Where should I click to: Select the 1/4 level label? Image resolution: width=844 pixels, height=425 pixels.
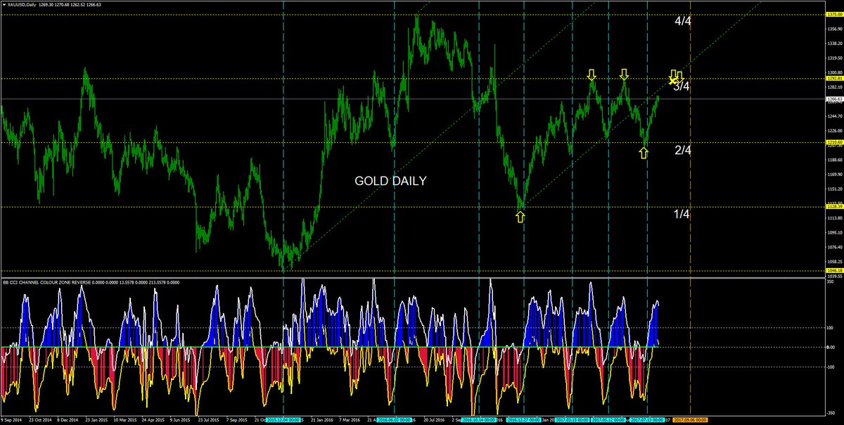click(x=682, y=215)
